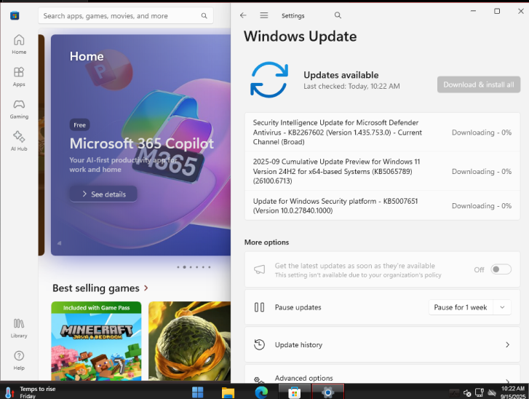Open Minecraft Java & Bedrock game tile
The image size is (529, 399).
click(x=96, y=341)
